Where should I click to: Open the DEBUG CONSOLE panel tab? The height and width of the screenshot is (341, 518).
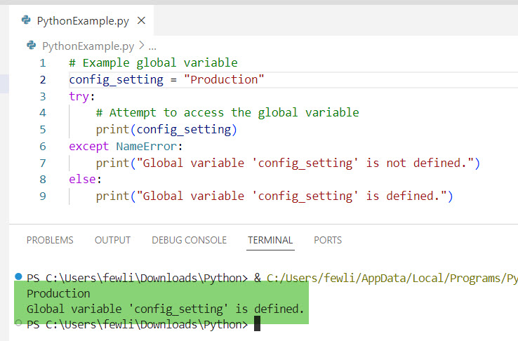[190, 240]
